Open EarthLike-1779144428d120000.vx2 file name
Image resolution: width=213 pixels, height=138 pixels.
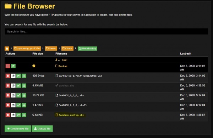tap(79, 76)
